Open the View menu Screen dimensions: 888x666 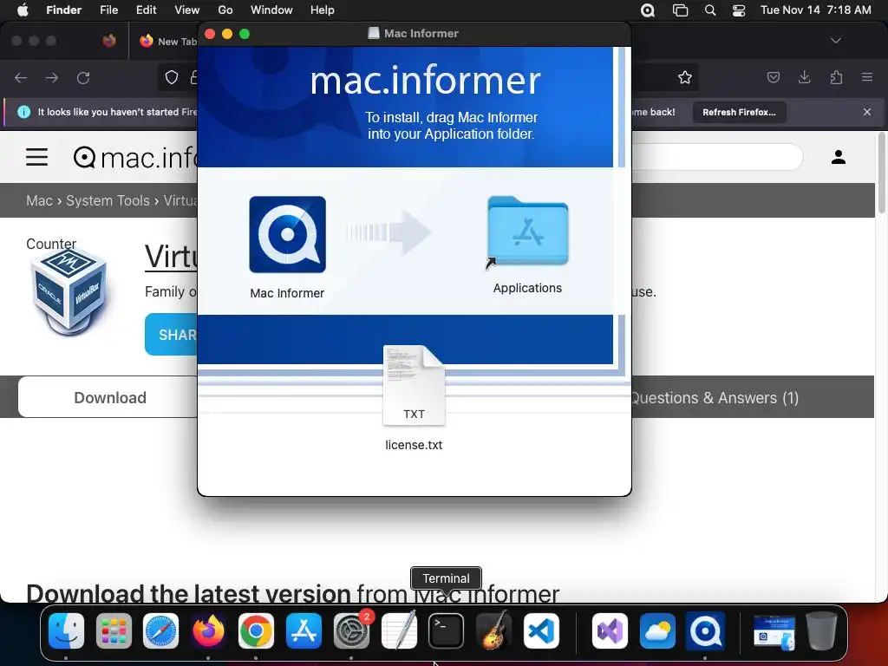coord(187,10)
